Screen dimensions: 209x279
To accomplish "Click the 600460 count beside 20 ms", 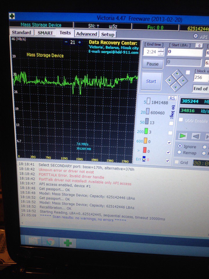I will (x=158, y=113).
